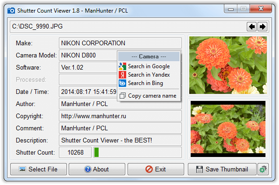Click the Description: label
This screenshot has height=185, width=279.
(x=32, y=140)
